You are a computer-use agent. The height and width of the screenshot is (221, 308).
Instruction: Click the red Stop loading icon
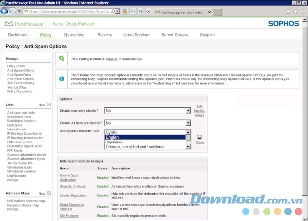coord(148,11)
